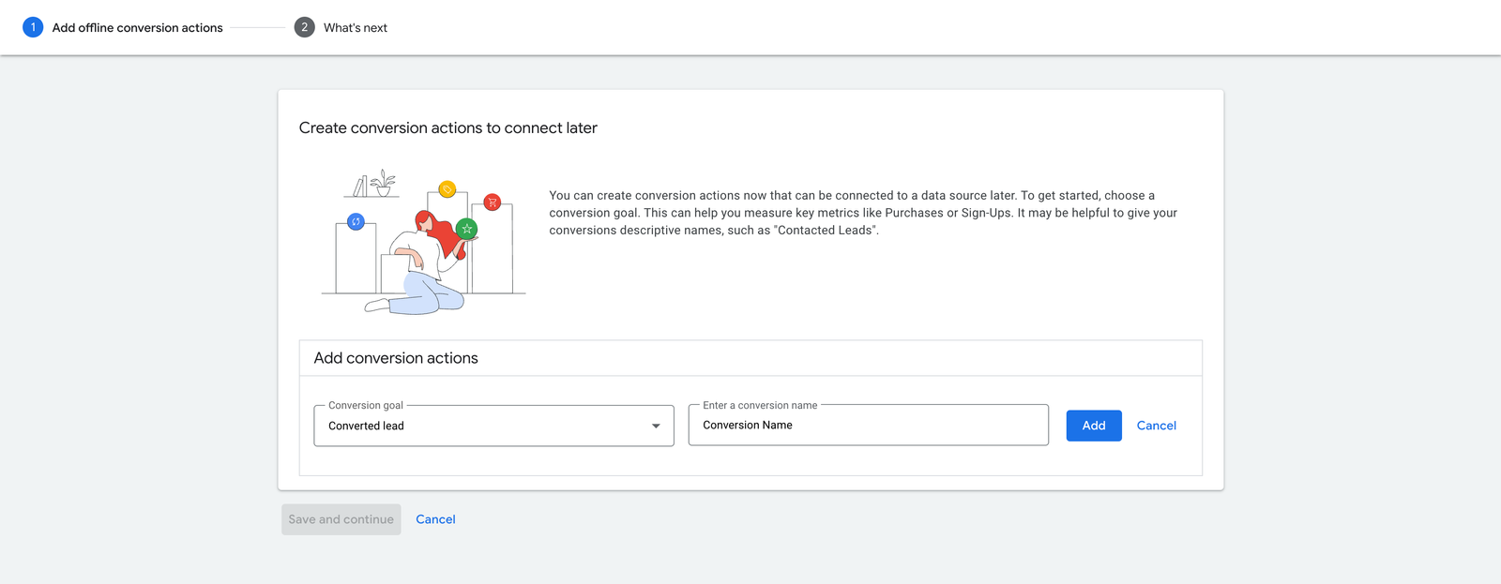This screenshot has height=584, width=1501.
Task: Click the step 2 circle icon
Action: point(304,27)
